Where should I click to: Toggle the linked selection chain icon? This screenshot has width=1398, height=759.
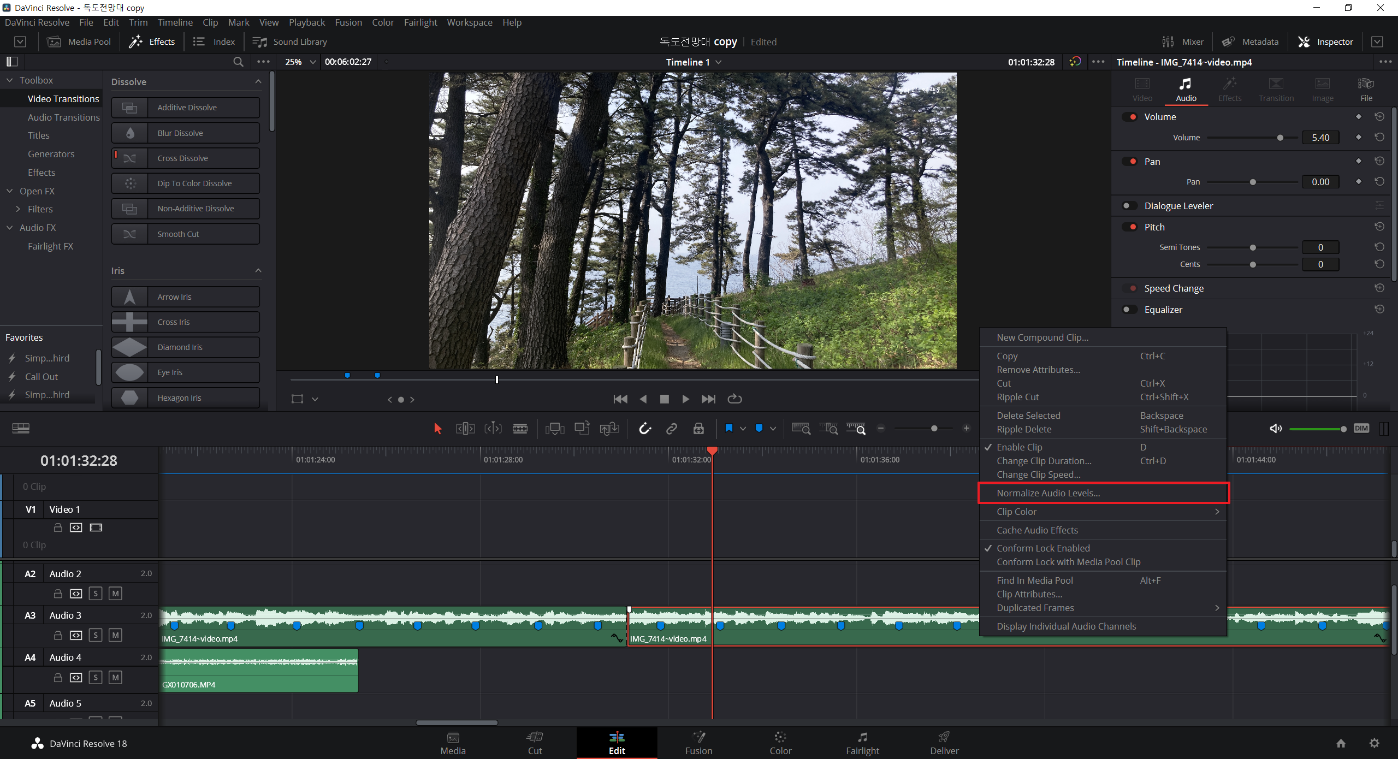[672, 429]
